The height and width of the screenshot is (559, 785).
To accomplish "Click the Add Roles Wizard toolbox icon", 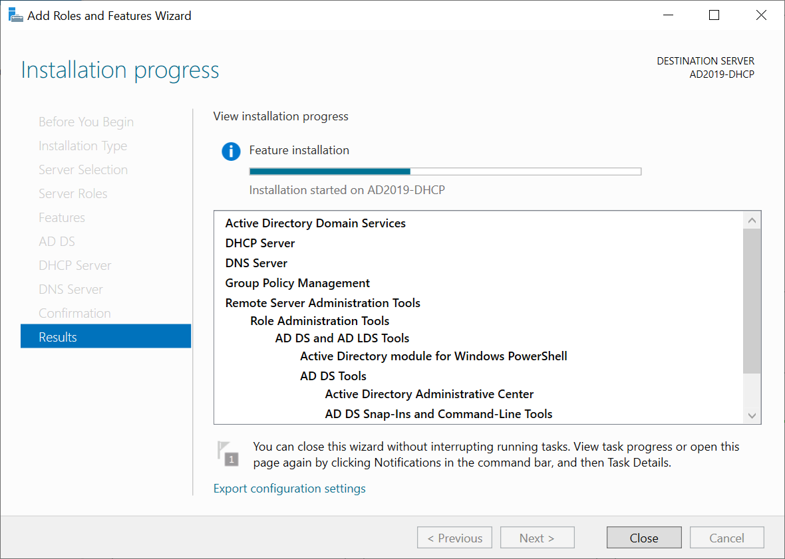I will pos(15,14).
